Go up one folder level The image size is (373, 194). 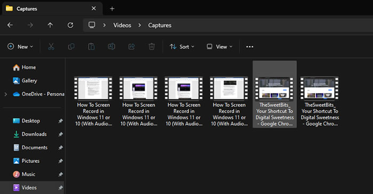[x=50, y=25]
